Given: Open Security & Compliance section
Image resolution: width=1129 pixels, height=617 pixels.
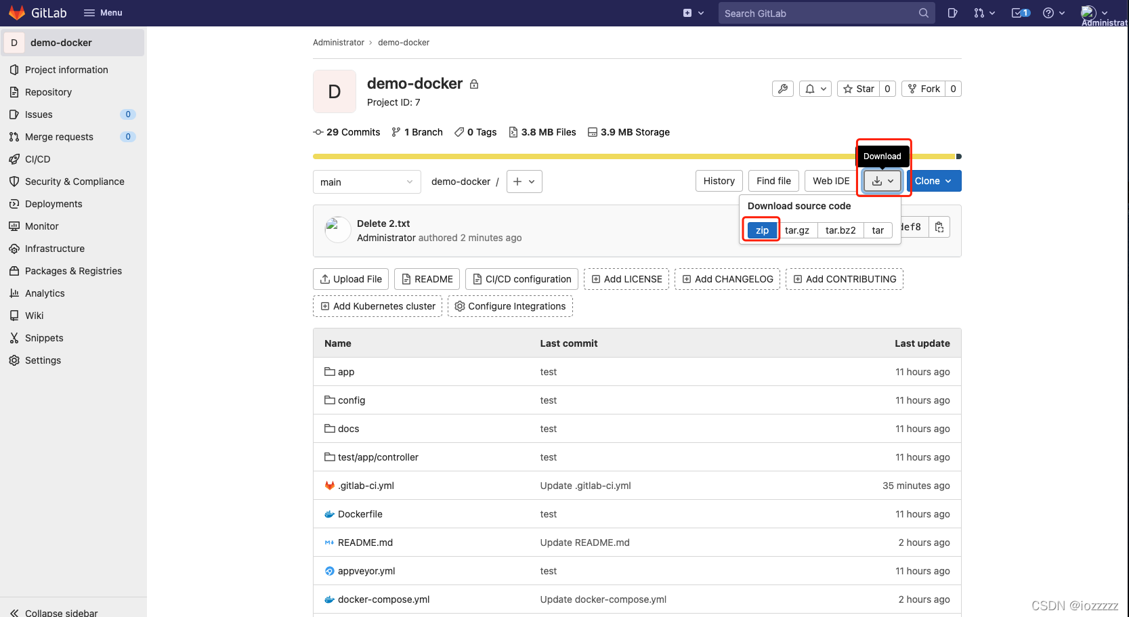Looking at the screenshot, I should [x=73, y=182].
